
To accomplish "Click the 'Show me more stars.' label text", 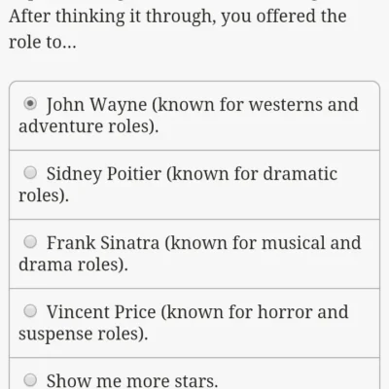I will 132,381.
